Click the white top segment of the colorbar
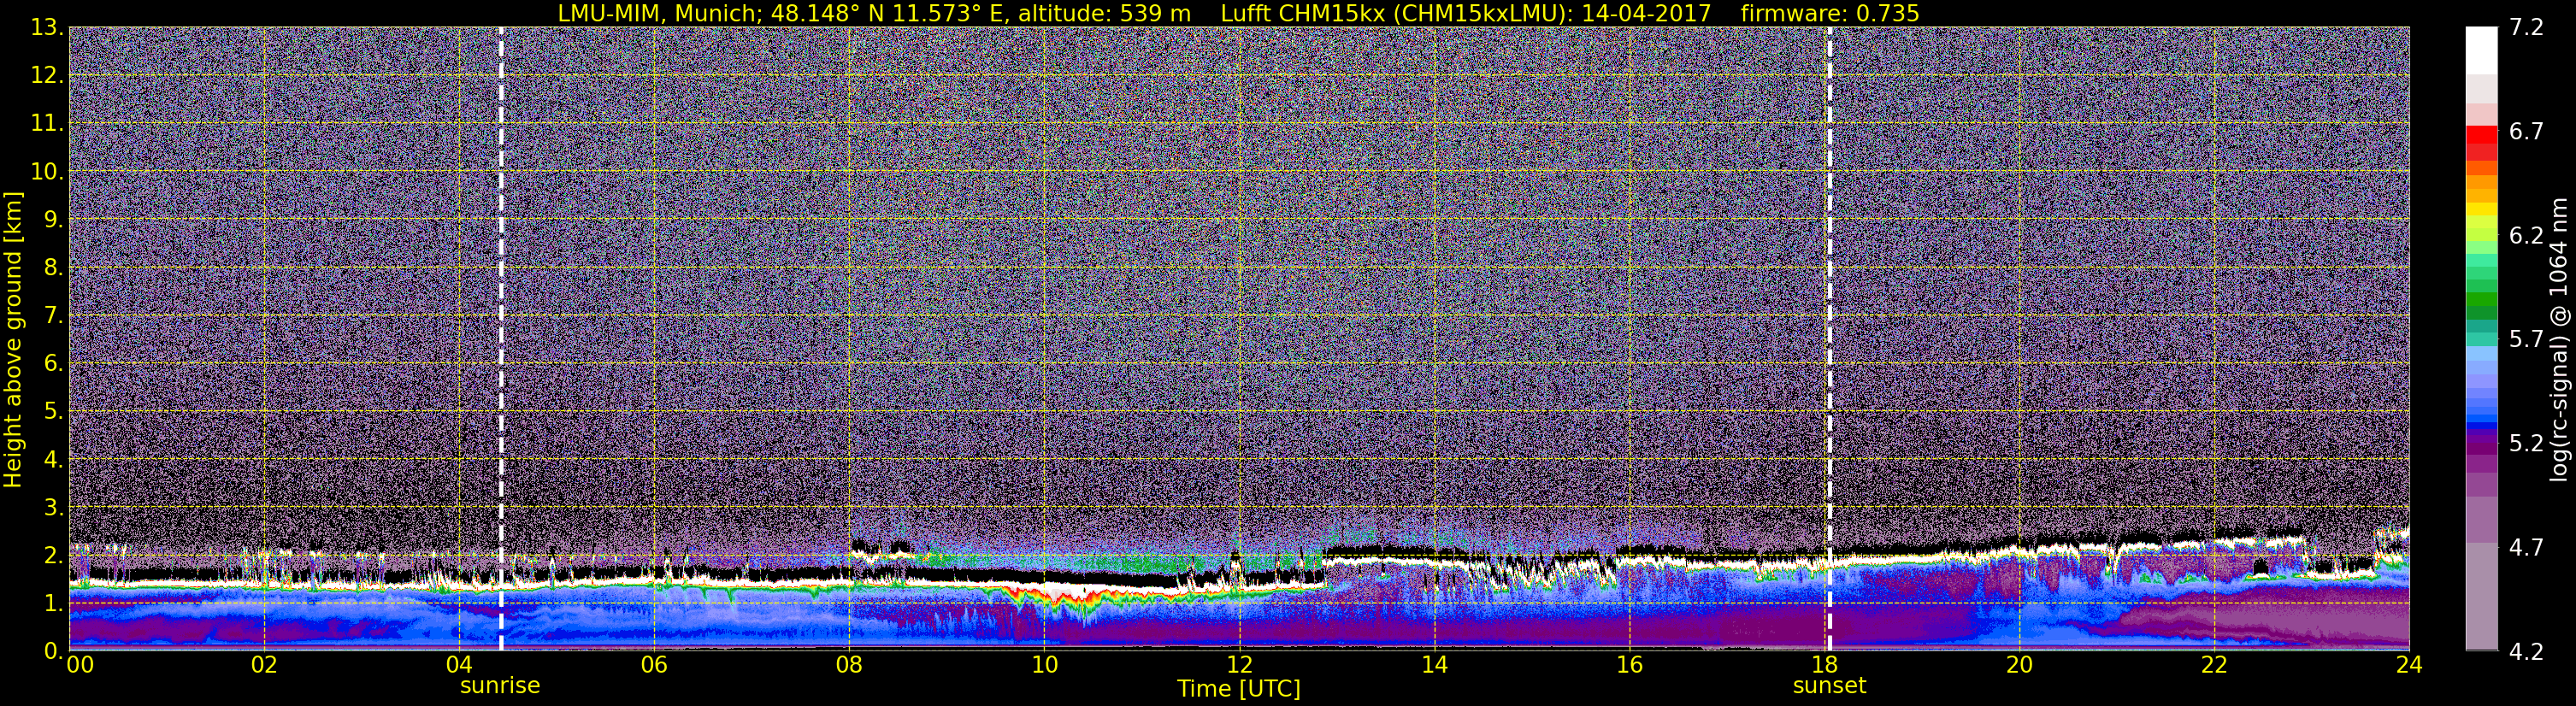The width and height of the screenshot is (2576, 706). coord(2481,51)
